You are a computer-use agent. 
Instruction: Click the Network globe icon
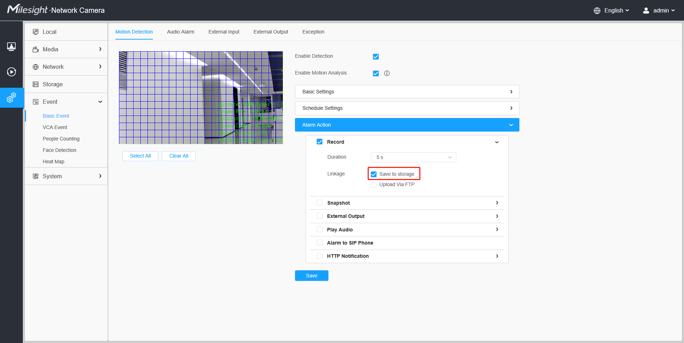coord(36,67)
